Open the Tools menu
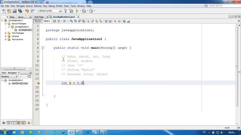This screenshot has width=241, height=135. coord(73,6)
